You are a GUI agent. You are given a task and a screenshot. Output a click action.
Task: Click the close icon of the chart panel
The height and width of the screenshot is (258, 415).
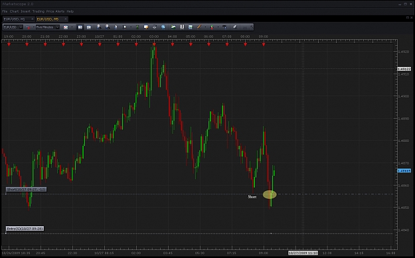pos(411,18)
